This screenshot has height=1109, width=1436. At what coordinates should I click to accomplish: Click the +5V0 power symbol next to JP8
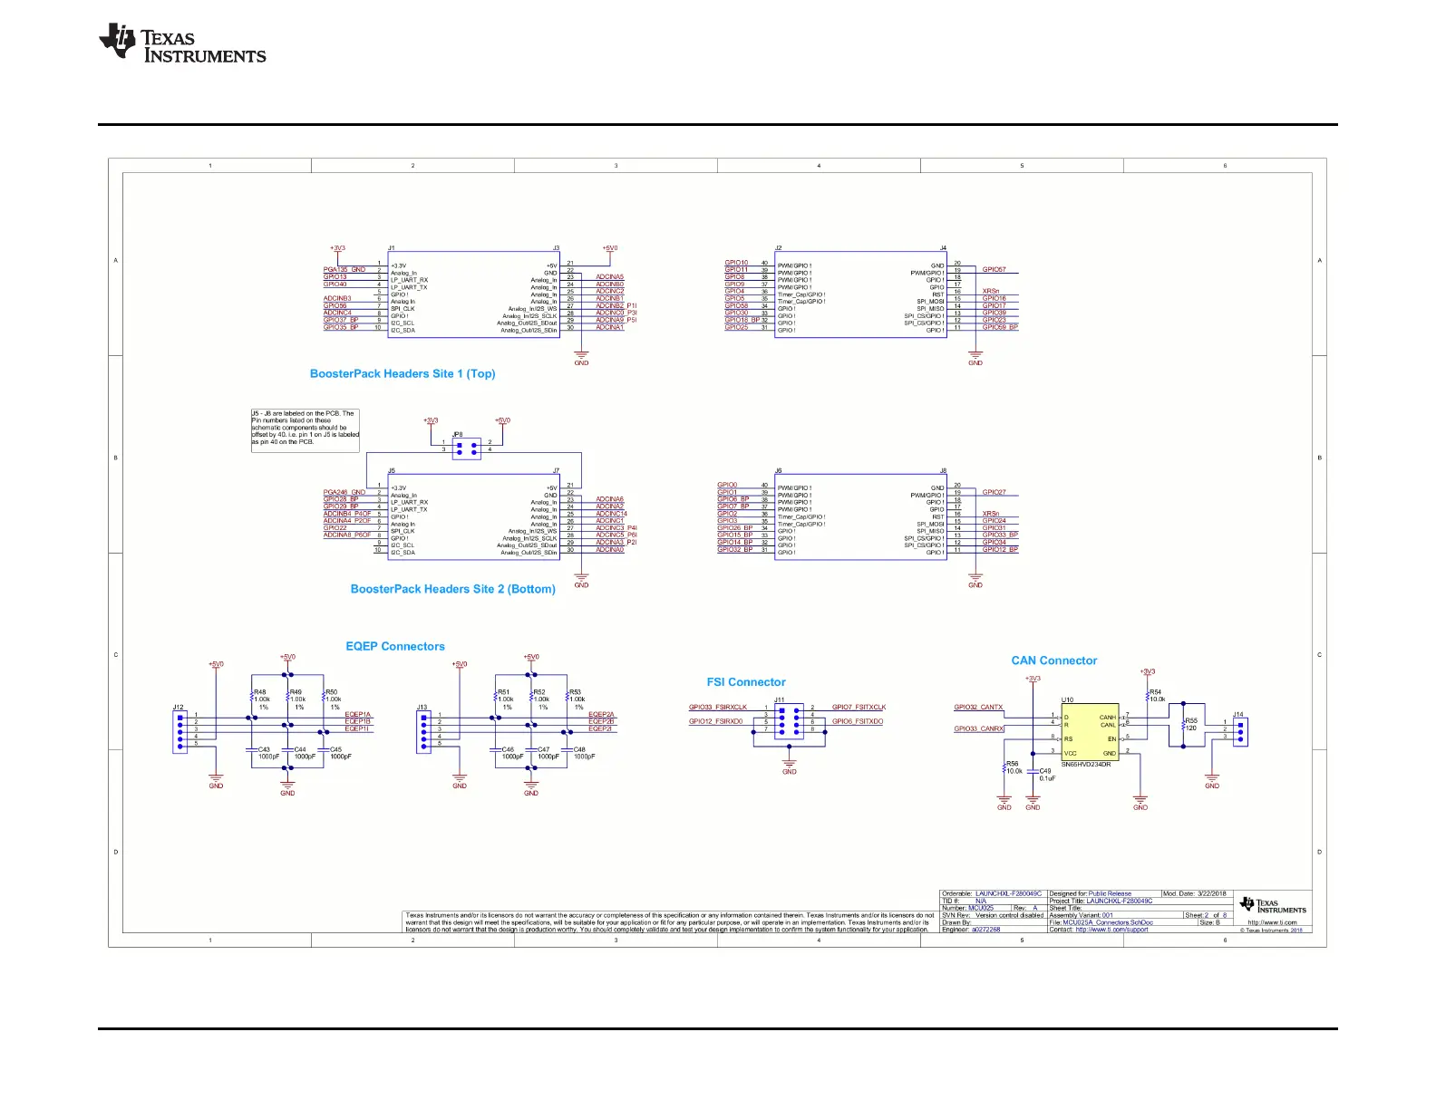502,422
